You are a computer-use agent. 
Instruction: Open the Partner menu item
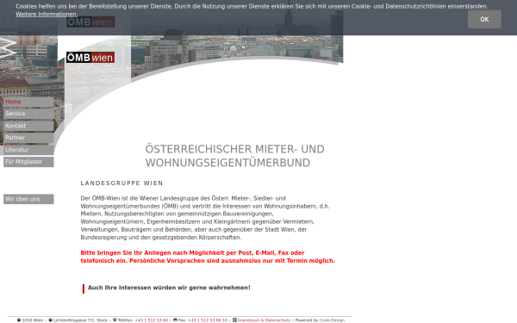(x=28, y=138)
